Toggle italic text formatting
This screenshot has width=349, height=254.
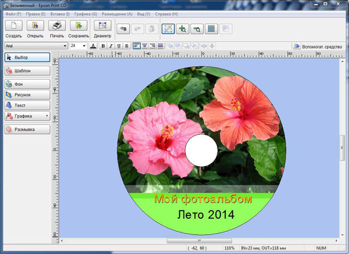click(111, 45)
